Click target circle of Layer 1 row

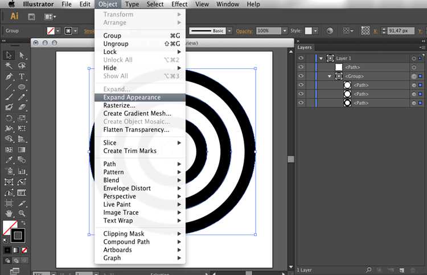click(414, 58)
